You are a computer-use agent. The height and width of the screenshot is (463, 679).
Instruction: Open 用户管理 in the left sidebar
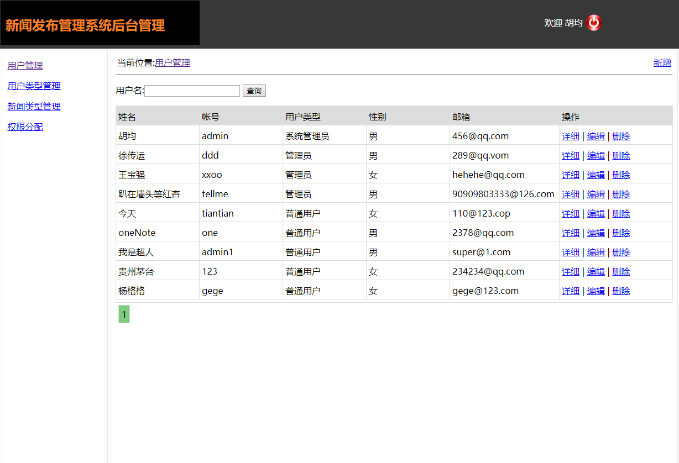[24, 65]
